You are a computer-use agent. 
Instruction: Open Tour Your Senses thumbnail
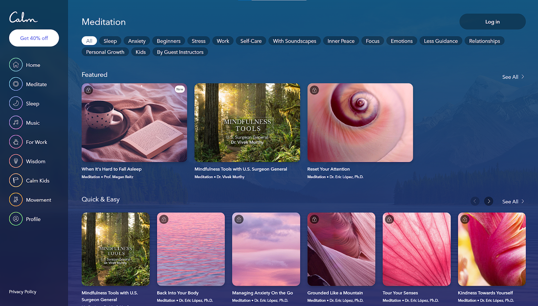[x=417, y=249]
